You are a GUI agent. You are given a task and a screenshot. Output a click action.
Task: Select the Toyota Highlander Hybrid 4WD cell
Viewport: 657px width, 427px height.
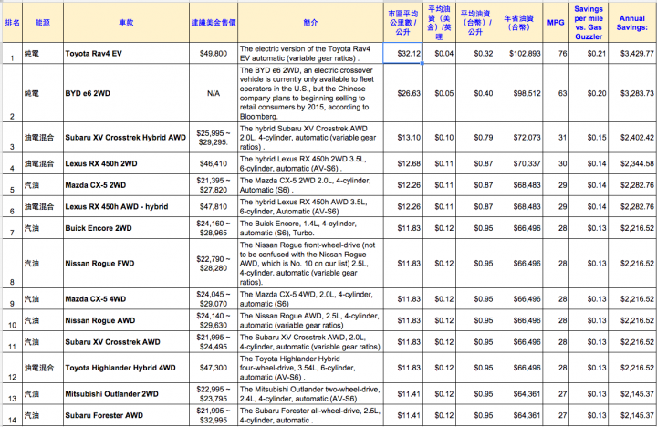point(126,368)
